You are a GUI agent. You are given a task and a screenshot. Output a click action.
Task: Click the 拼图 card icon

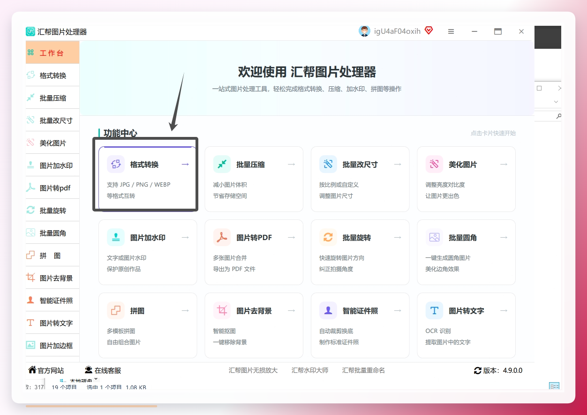pyautogui.click(x=116, y=310)
